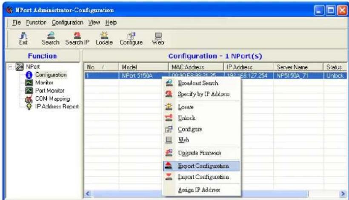Click the horizontal scrollbar left arrow
This screenshot has width=349, height=200.
pyautogui.click(x=88, y=194)
